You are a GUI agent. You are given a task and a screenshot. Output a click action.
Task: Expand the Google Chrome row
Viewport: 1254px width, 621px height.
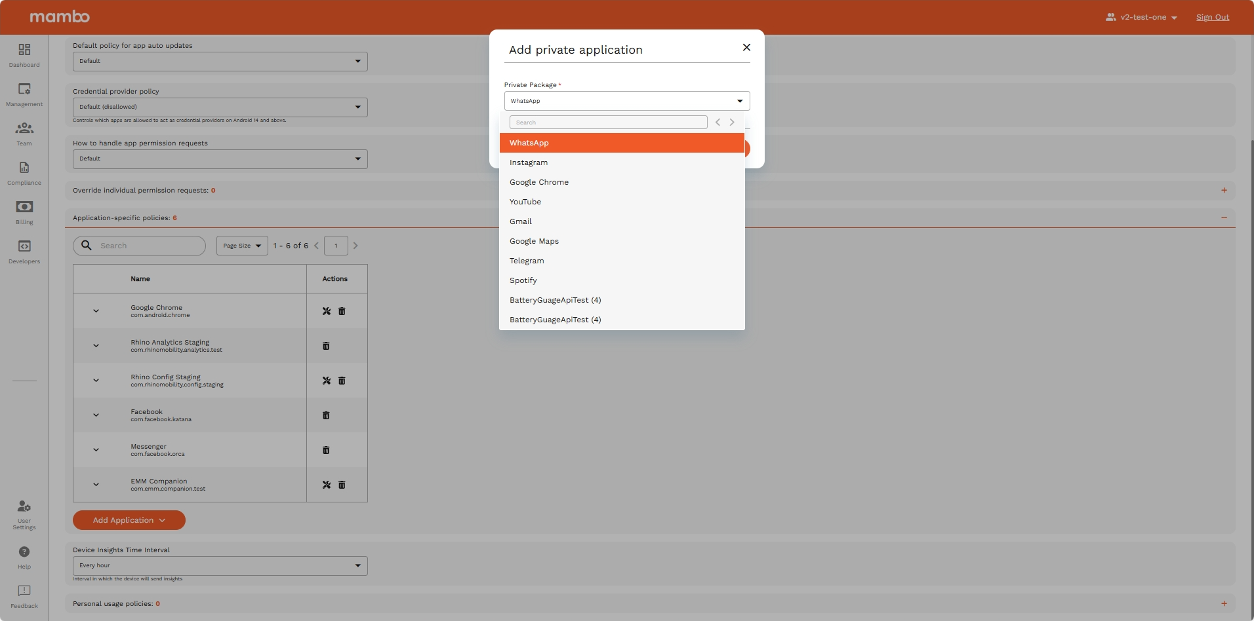coord(96,311)
